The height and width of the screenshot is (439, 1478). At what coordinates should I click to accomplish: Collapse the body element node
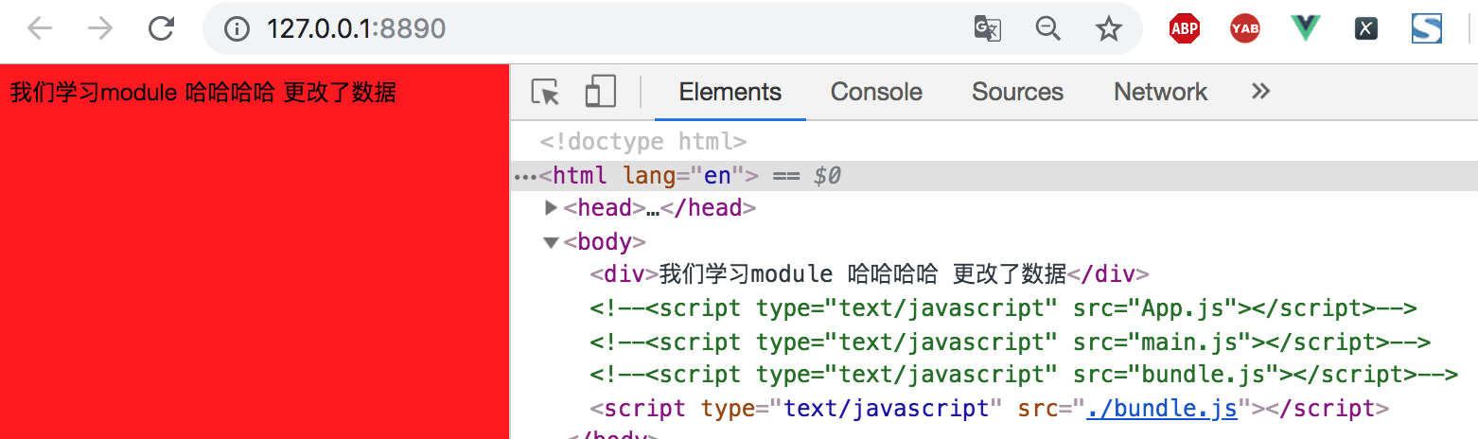551,242
